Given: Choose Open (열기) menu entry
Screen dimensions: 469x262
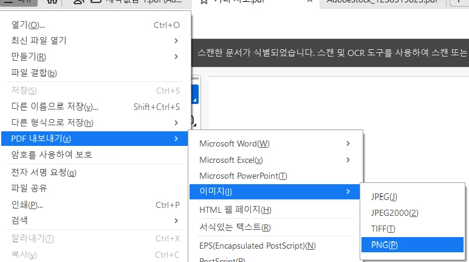Looking at the screenshot, I should click(95, 25).
